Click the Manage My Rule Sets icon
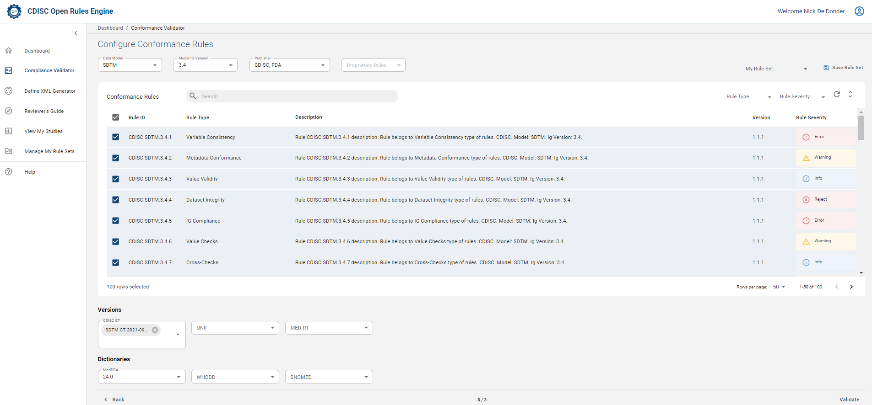 [8, 151]
